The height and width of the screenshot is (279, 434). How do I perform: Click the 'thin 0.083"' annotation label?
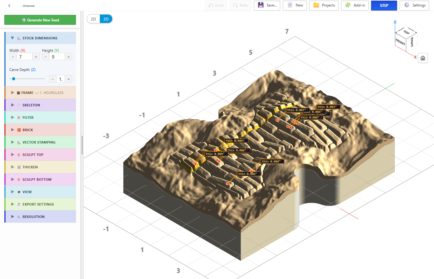[328, 107]
